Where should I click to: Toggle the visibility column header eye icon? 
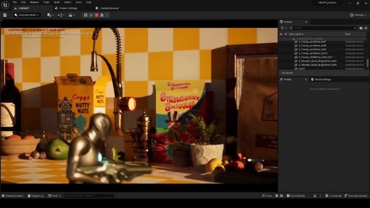(281, 34)
